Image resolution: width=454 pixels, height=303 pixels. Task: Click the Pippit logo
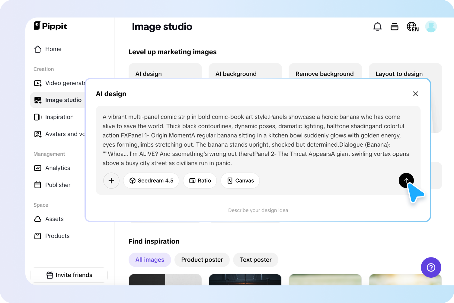[x=51, y=26]
